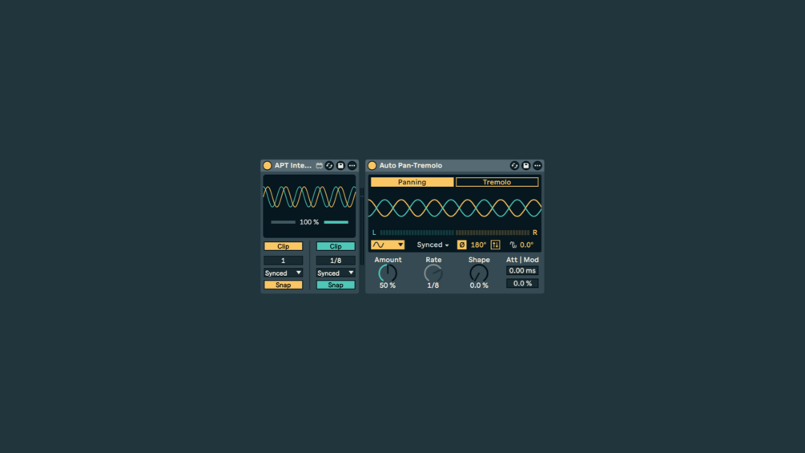Click the 0.0° offset value

tap(526, 245)
